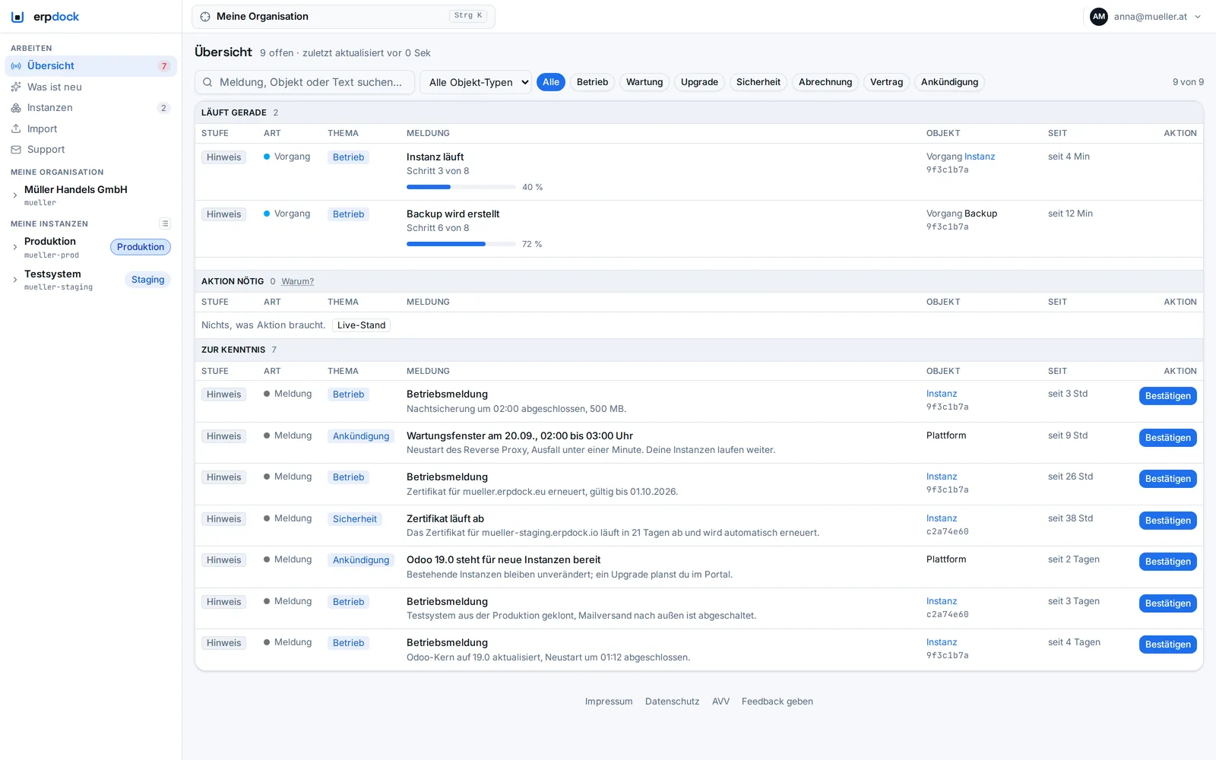This screenshot has height=760, width=1216.
Task: Click the AM avatar circle
Action: click(1099, 17)
